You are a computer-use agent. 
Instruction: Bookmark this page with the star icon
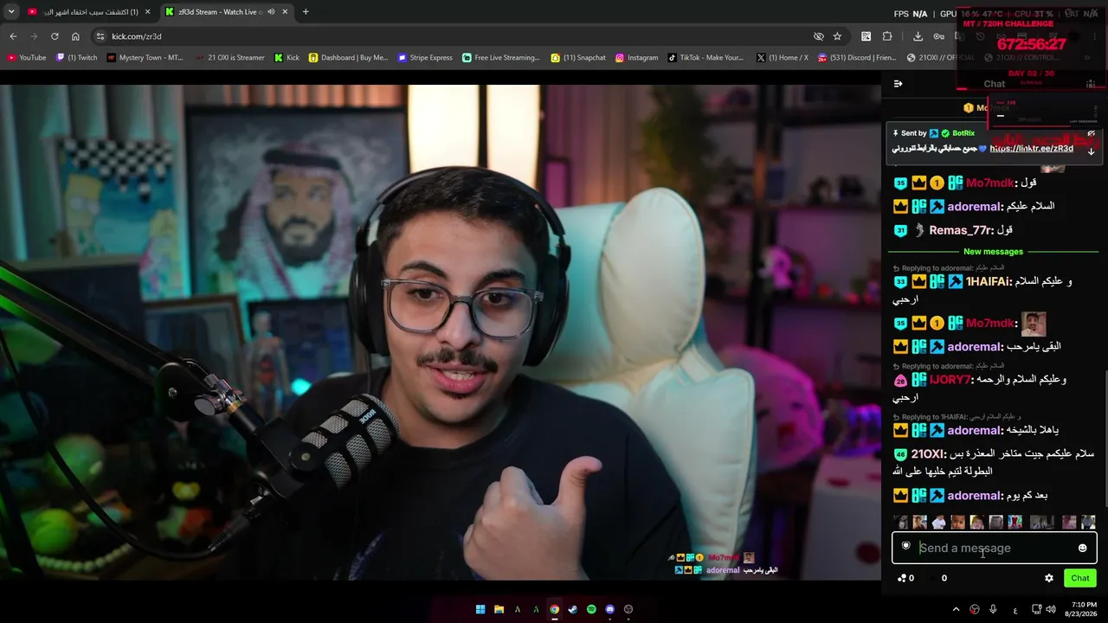837,36
